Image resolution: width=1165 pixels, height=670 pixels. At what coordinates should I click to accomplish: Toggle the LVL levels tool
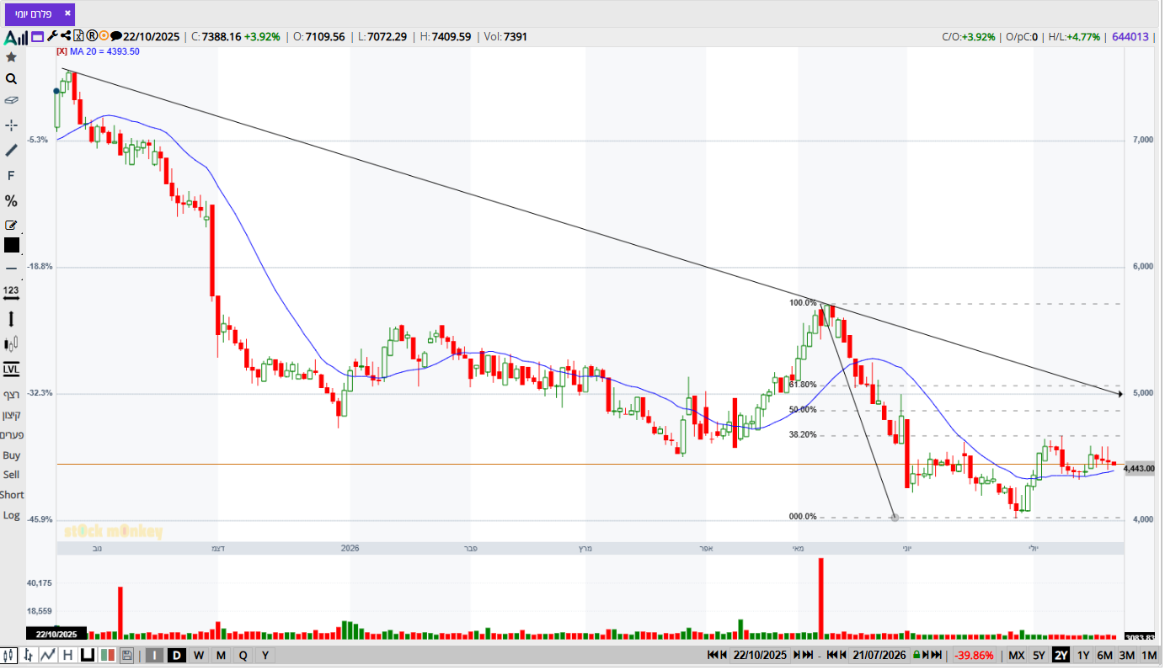[11, 370]
